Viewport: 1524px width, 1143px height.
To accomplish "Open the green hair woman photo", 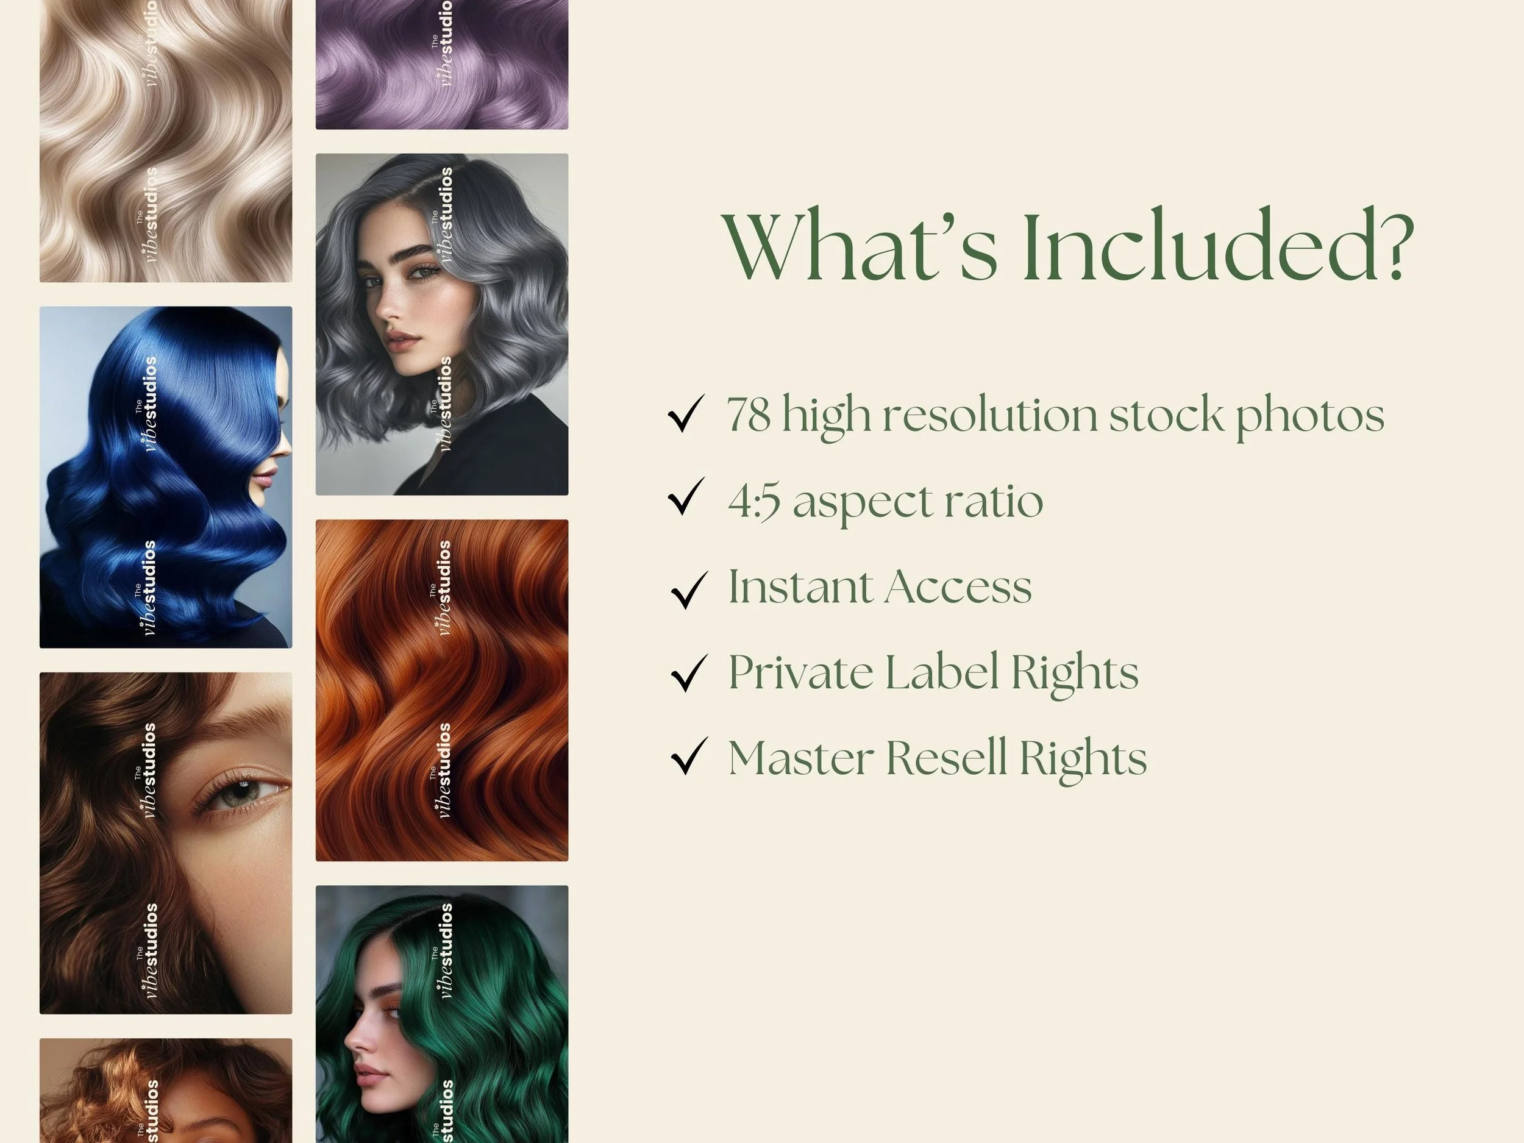I will (441, 1014).
